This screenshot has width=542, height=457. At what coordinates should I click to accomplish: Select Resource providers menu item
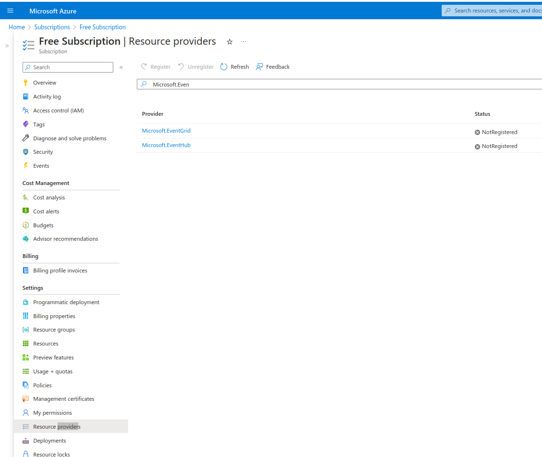coord(71,427)
